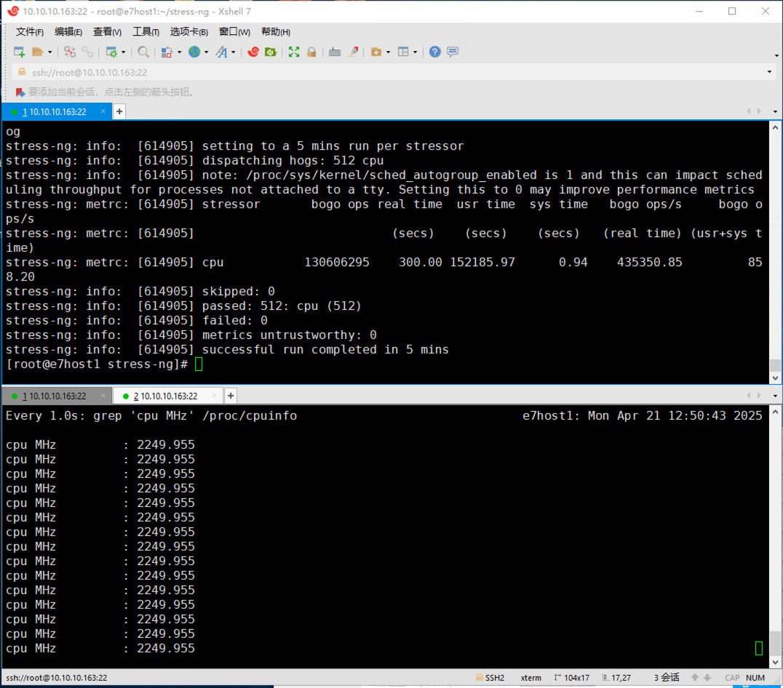Open the 窗口(W) menu
Viewport: 783px width, 688px height.
(234, 32)
